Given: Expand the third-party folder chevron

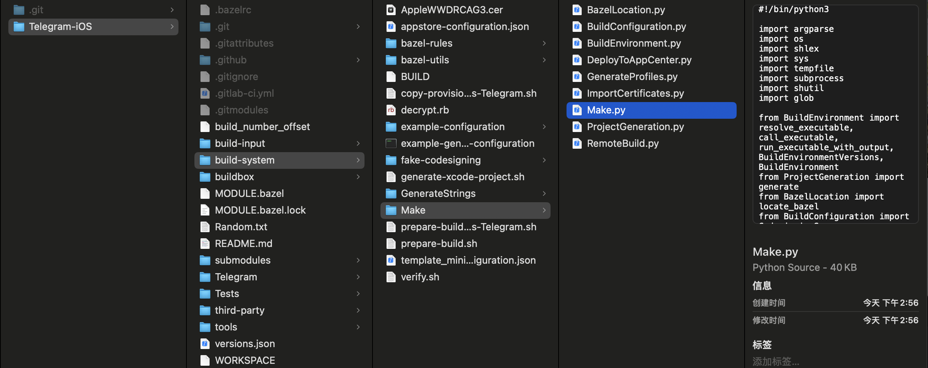Looking at the screenshot, I should pos(358,310).
